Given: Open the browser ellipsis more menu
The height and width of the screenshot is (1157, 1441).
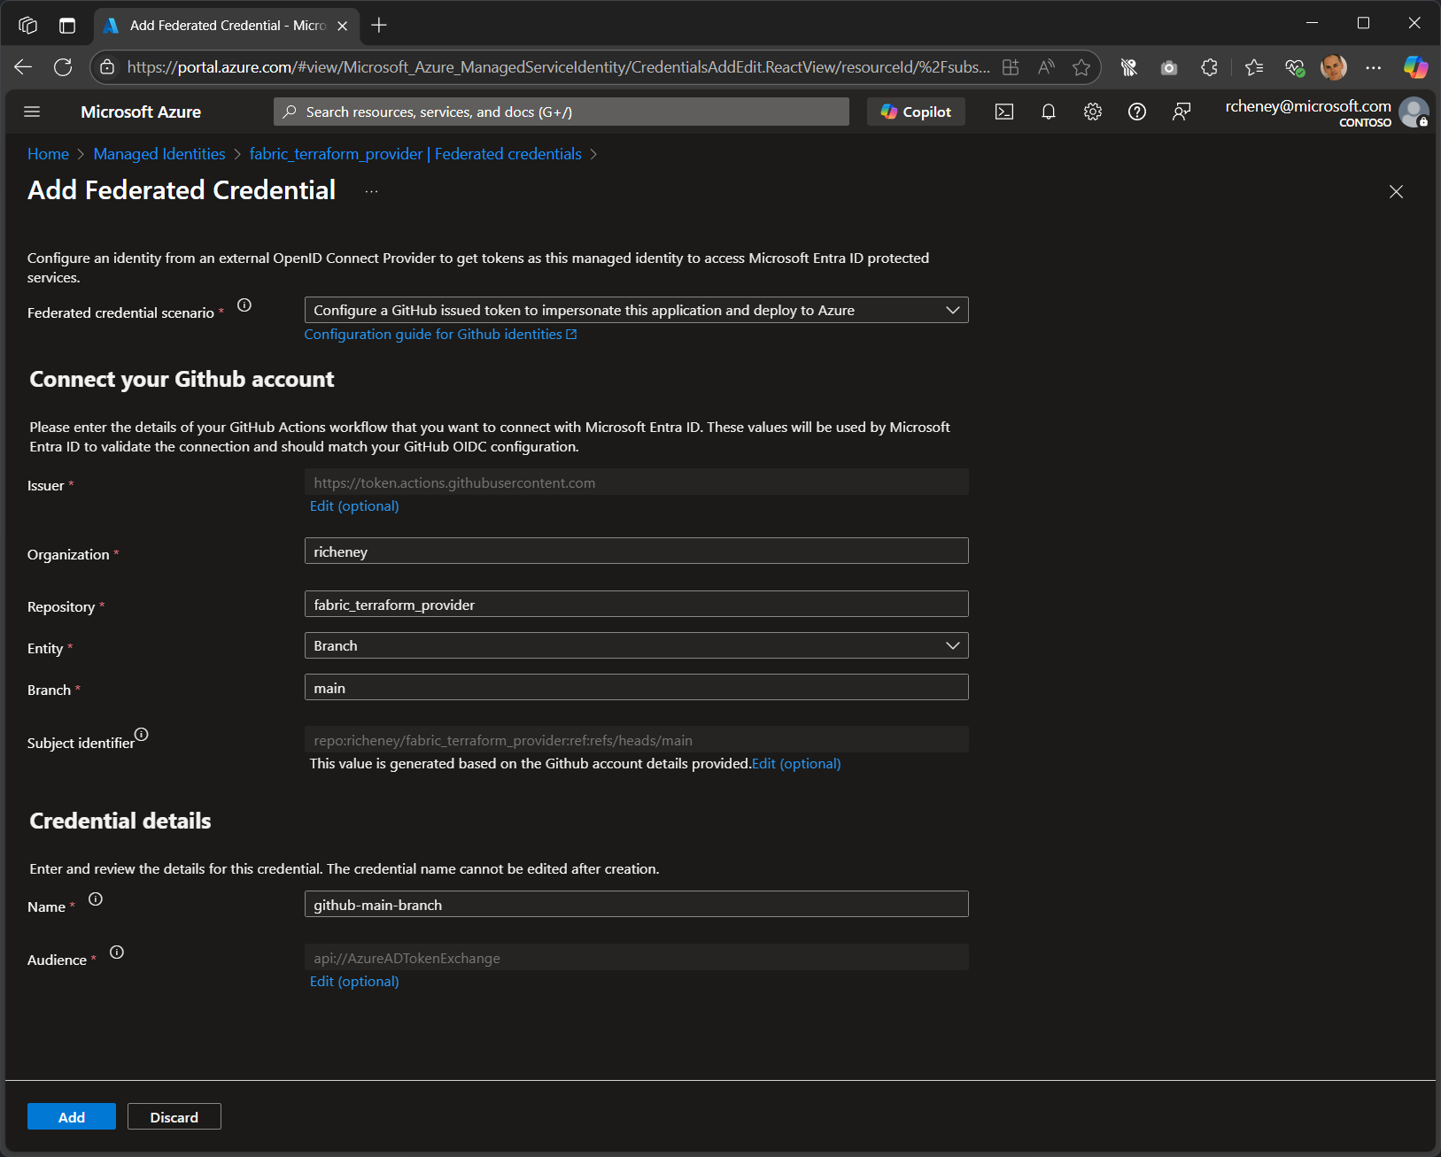Looking at the screenshot, I should pos(1375,67).
